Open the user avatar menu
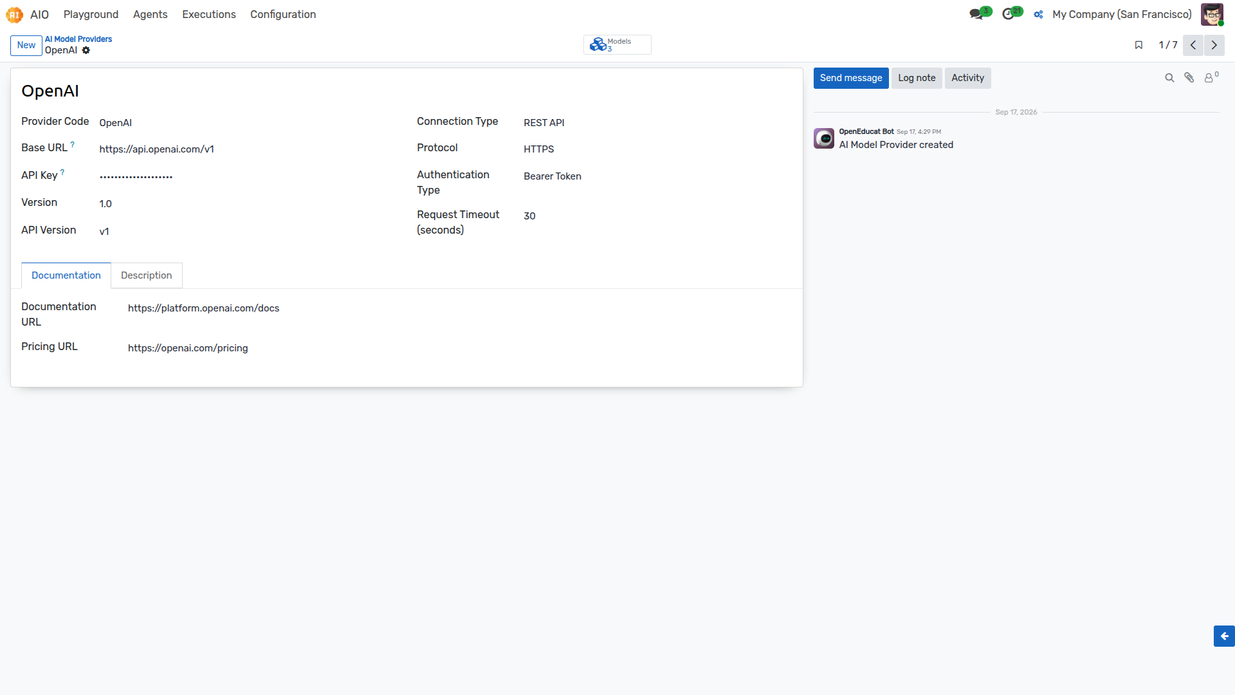This screenshot has height=695, width=1235. tap(1212, 14)
